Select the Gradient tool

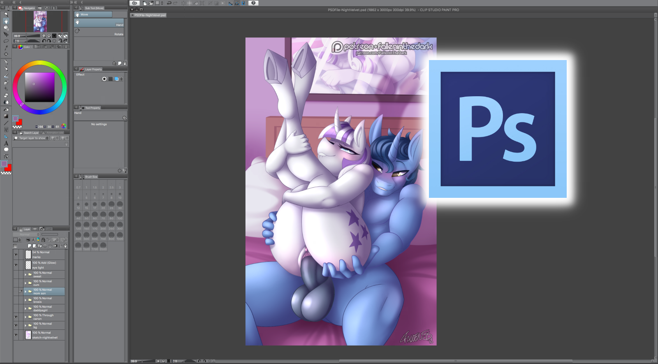[x=6, y=116]
